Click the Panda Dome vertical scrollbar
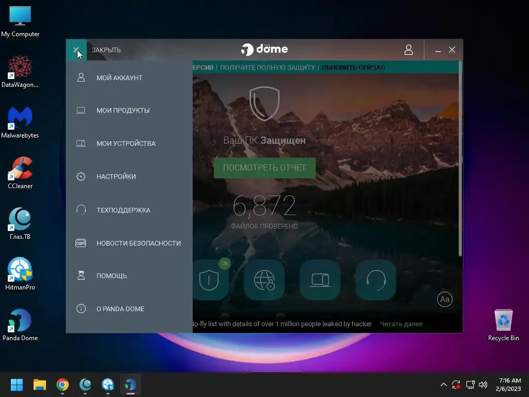The image size is (529, 397). (460, 159)
